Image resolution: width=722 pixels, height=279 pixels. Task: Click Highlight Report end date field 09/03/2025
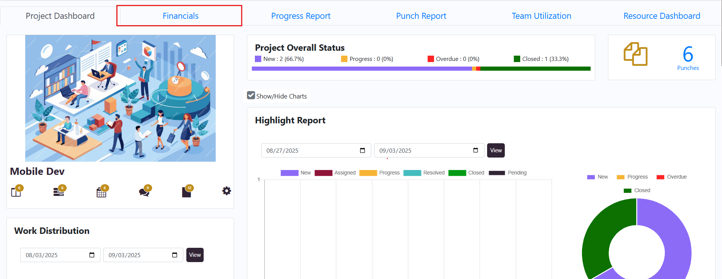click(429, 150)
